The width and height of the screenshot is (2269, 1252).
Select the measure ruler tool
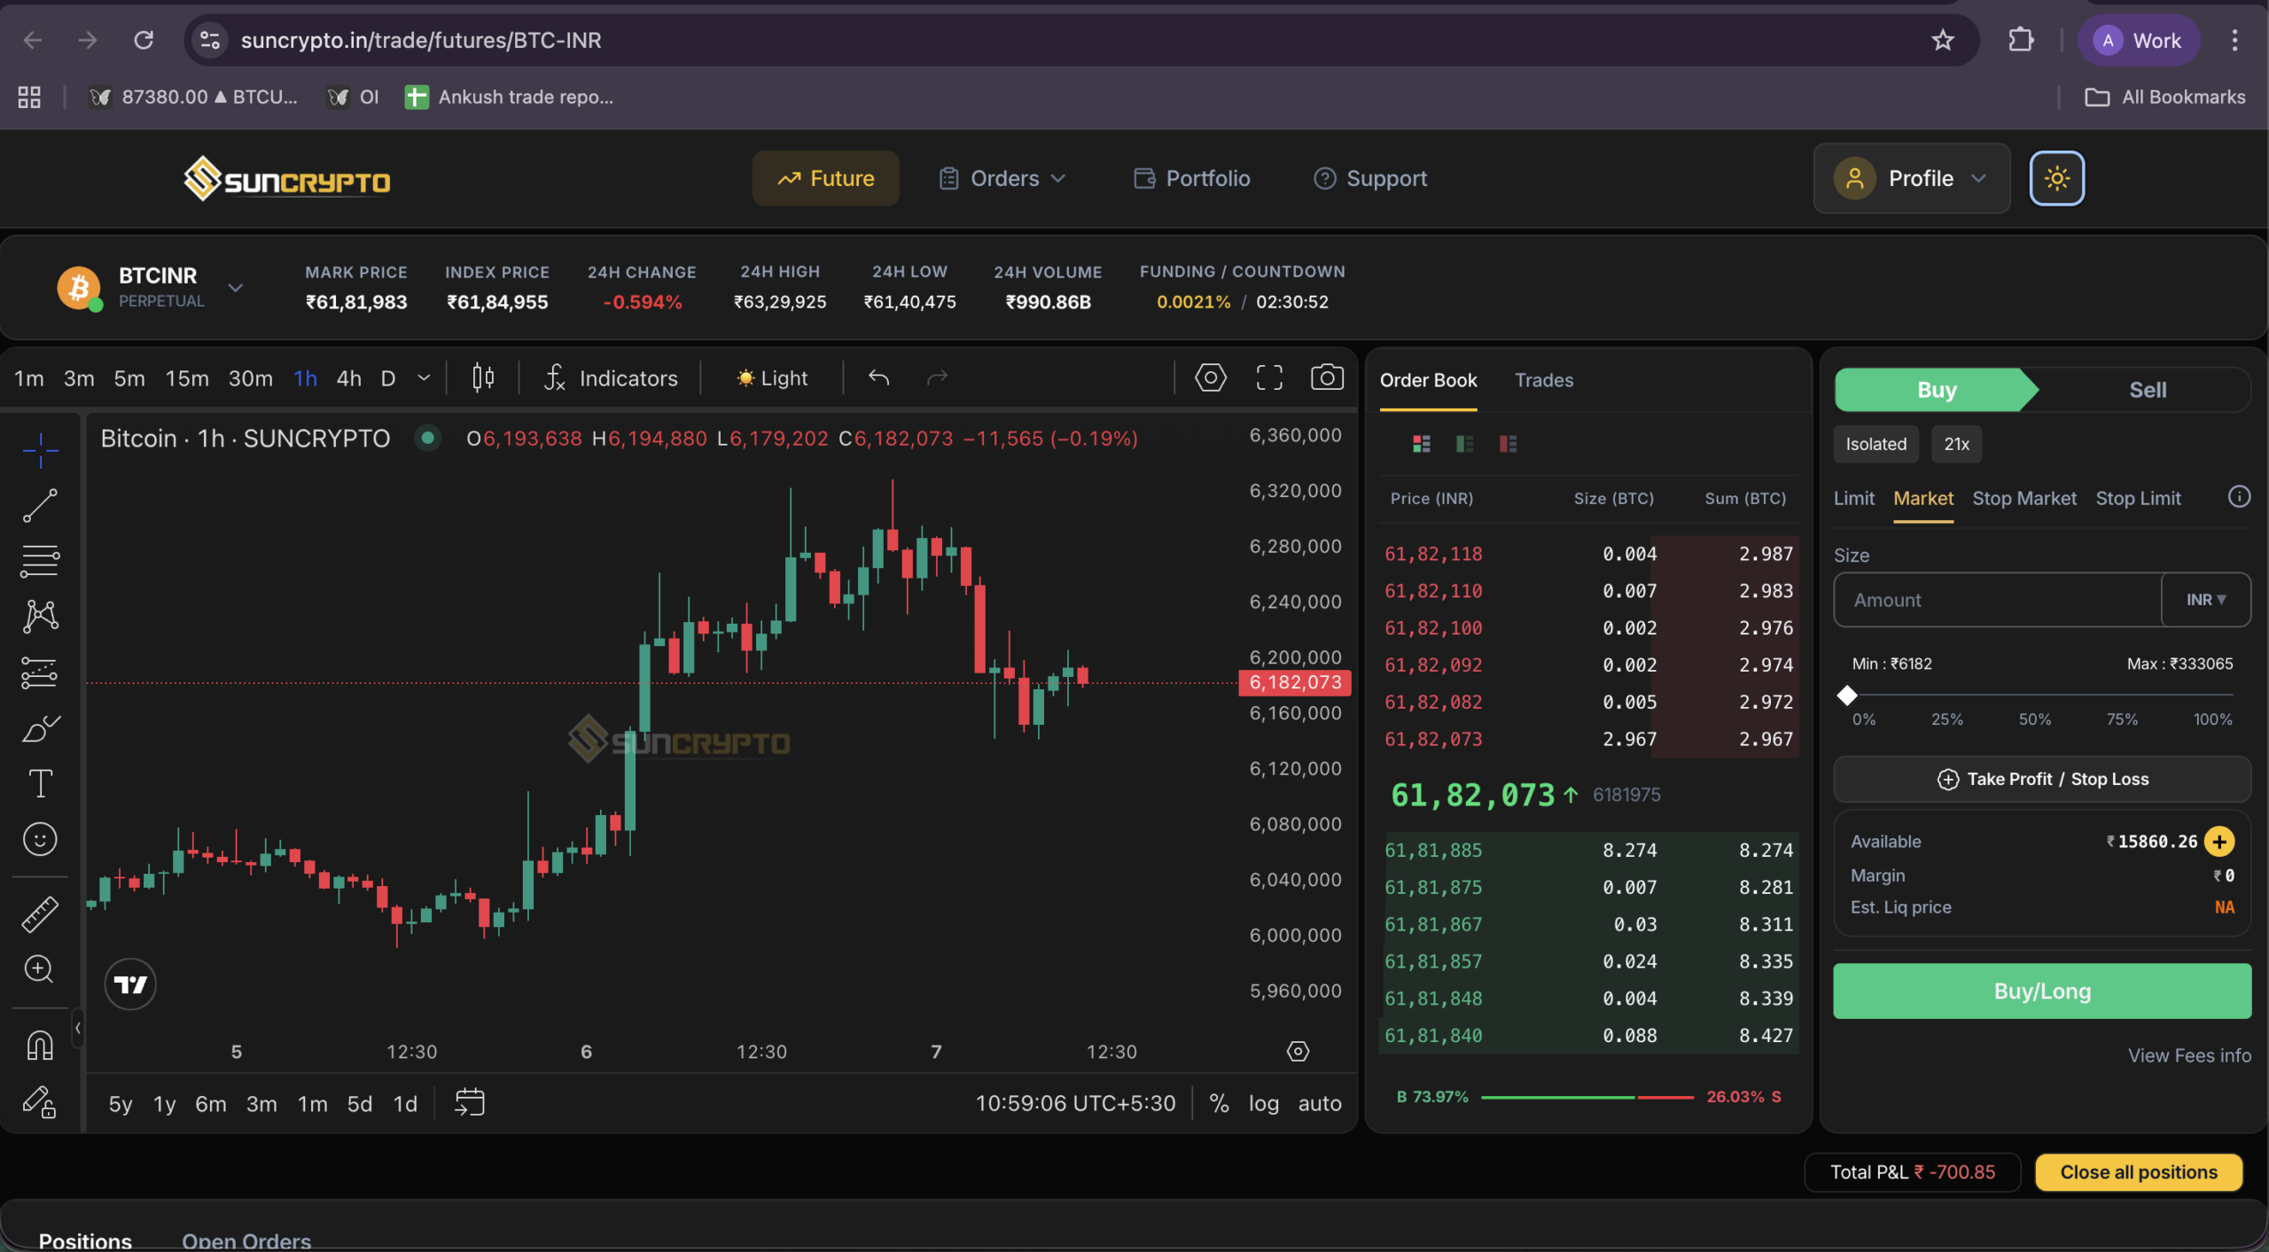[40, 914]
